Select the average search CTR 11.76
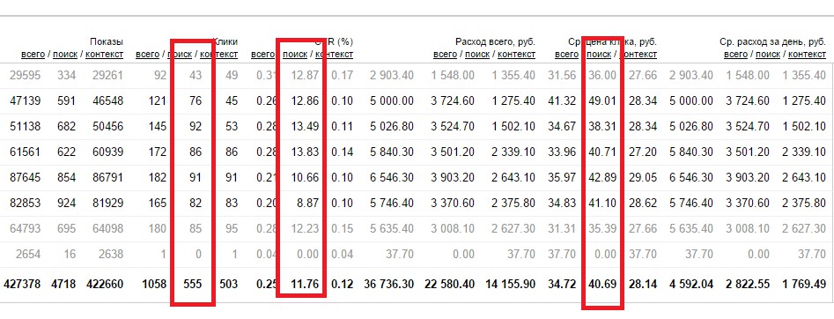834x319 pixels. pos(305,285)
